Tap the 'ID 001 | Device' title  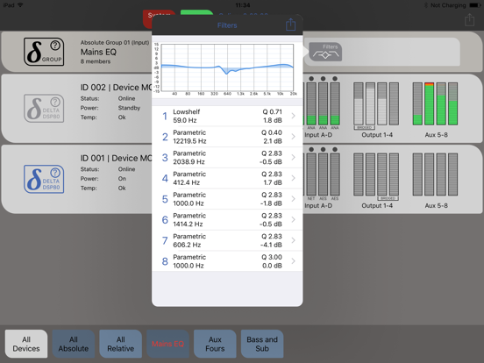[x=116, y=158]
